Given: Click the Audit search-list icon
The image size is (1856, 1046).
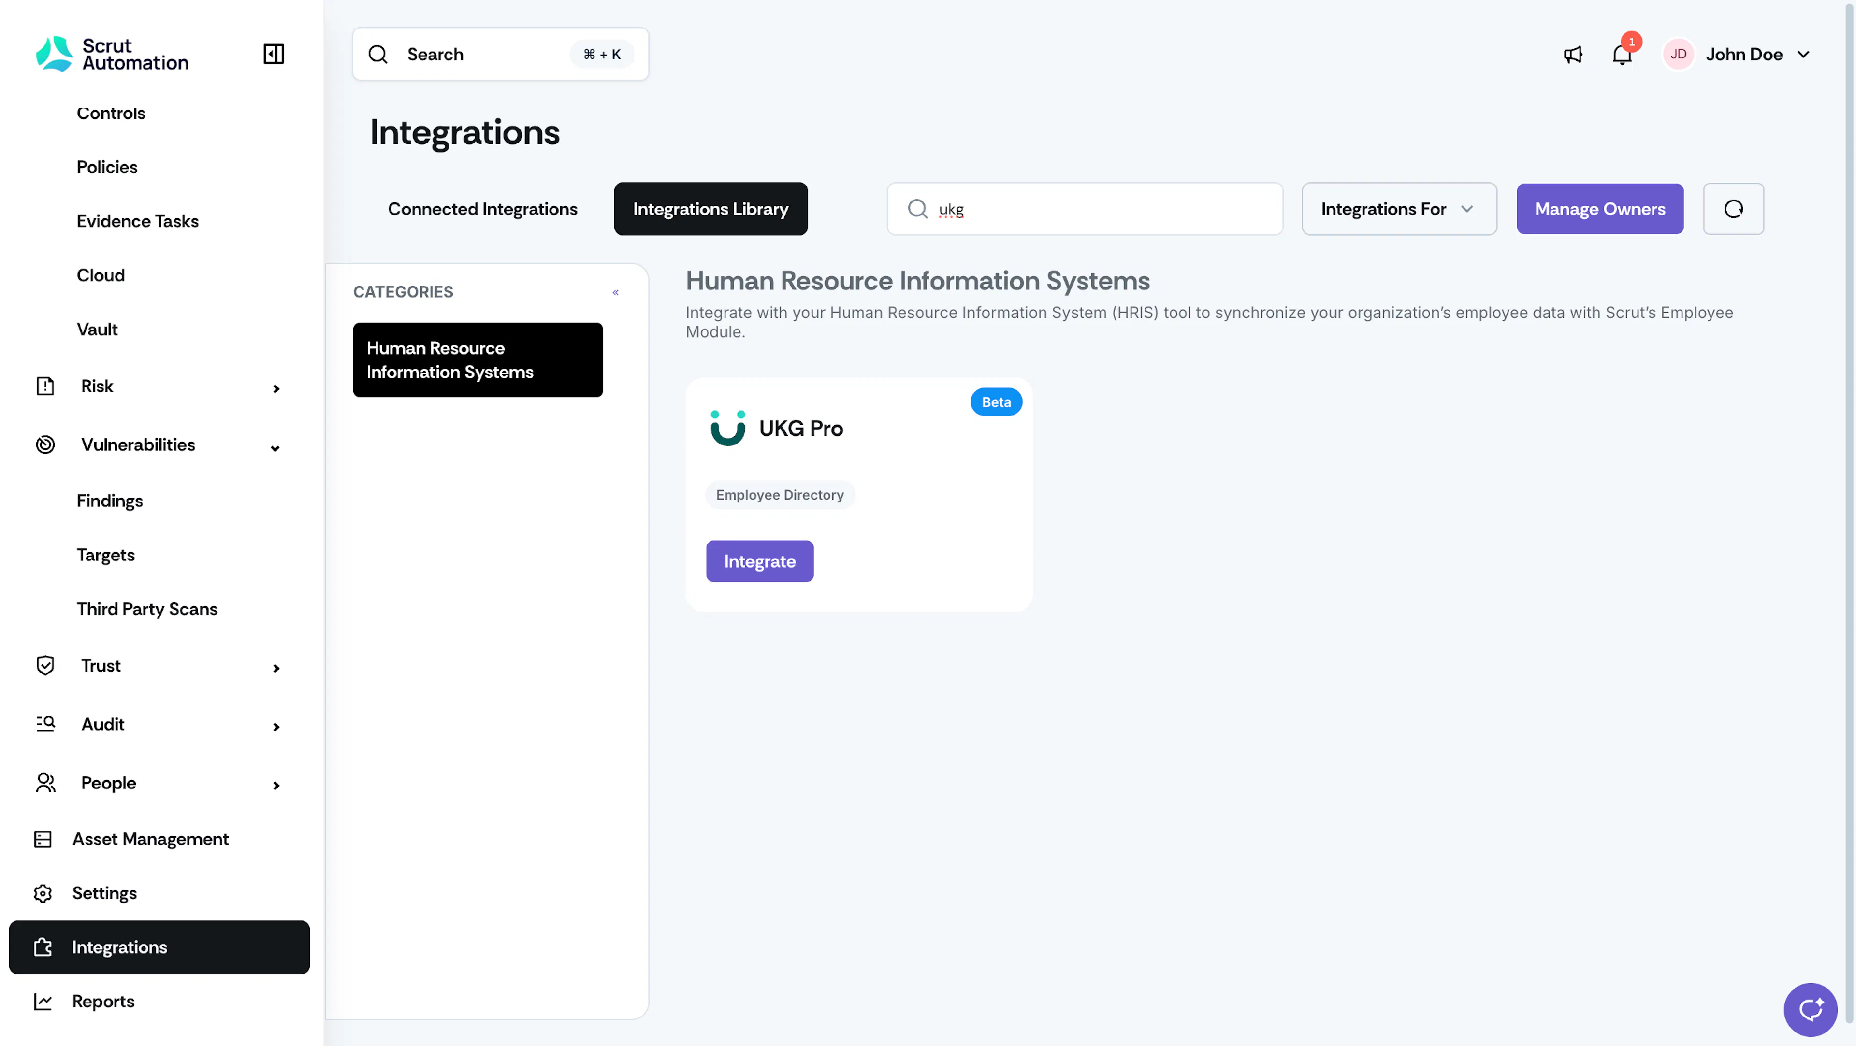Looking at the screenshot, I should pyautogui.click(x=45, y=724).
